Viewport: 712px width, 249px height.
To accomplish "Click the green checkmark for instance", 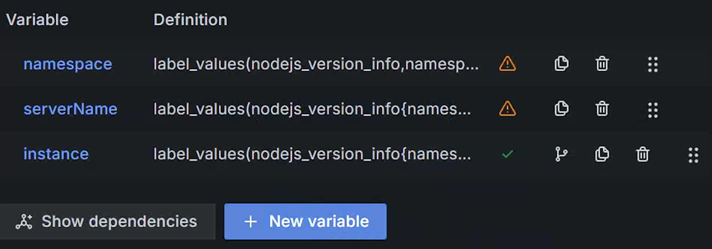I will (507, 154).
